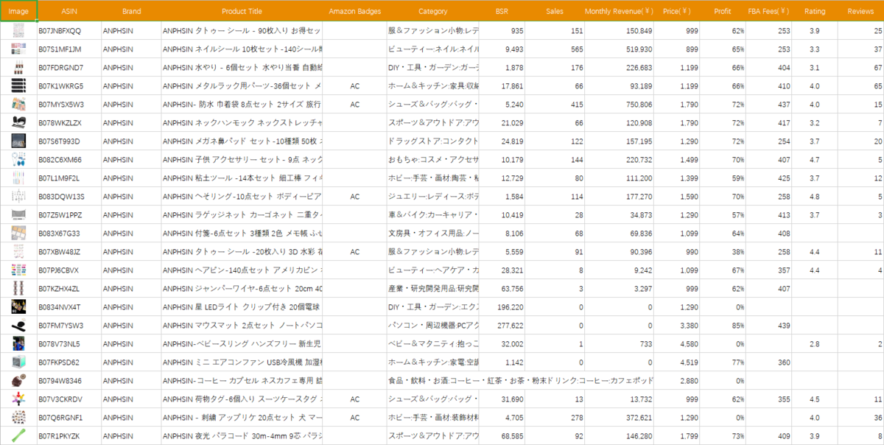This screenshot has height=445, width=884.
Task: Open product thumbnail for B07Q6RGNF1
Action: 18,418
